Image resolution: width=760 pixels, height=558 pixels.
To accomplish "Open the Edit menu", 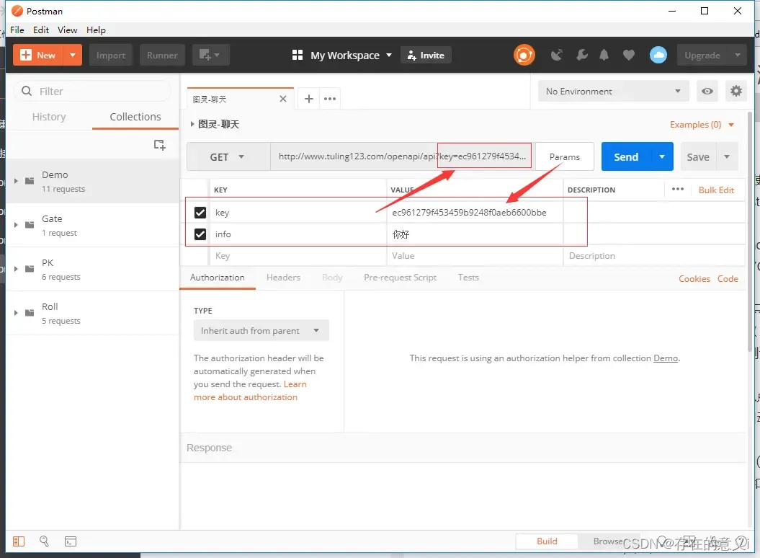I will pos(41,30).
